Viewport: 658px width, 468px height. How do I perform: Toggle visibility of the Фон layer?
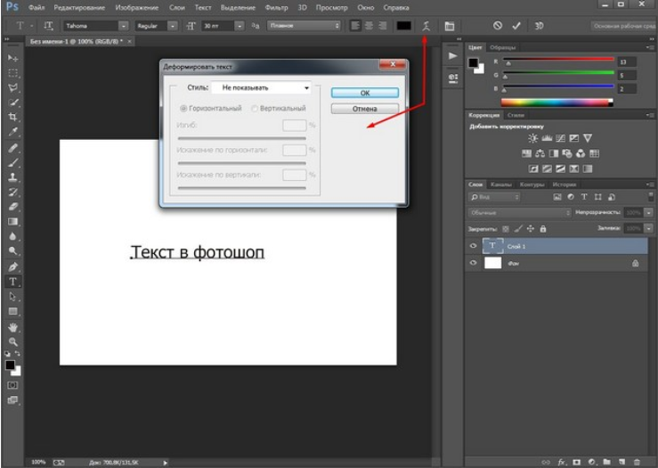click(473, 264)
